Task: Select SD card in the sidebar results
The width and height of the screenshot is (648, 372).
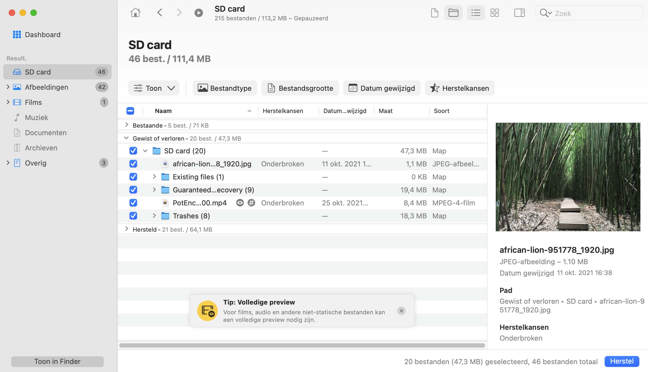Action: (57, 72)
